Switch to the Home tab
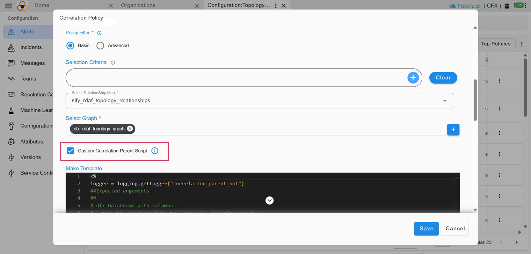Image resolution: width=531 pixels, height=254 pixels. (42, 5)
